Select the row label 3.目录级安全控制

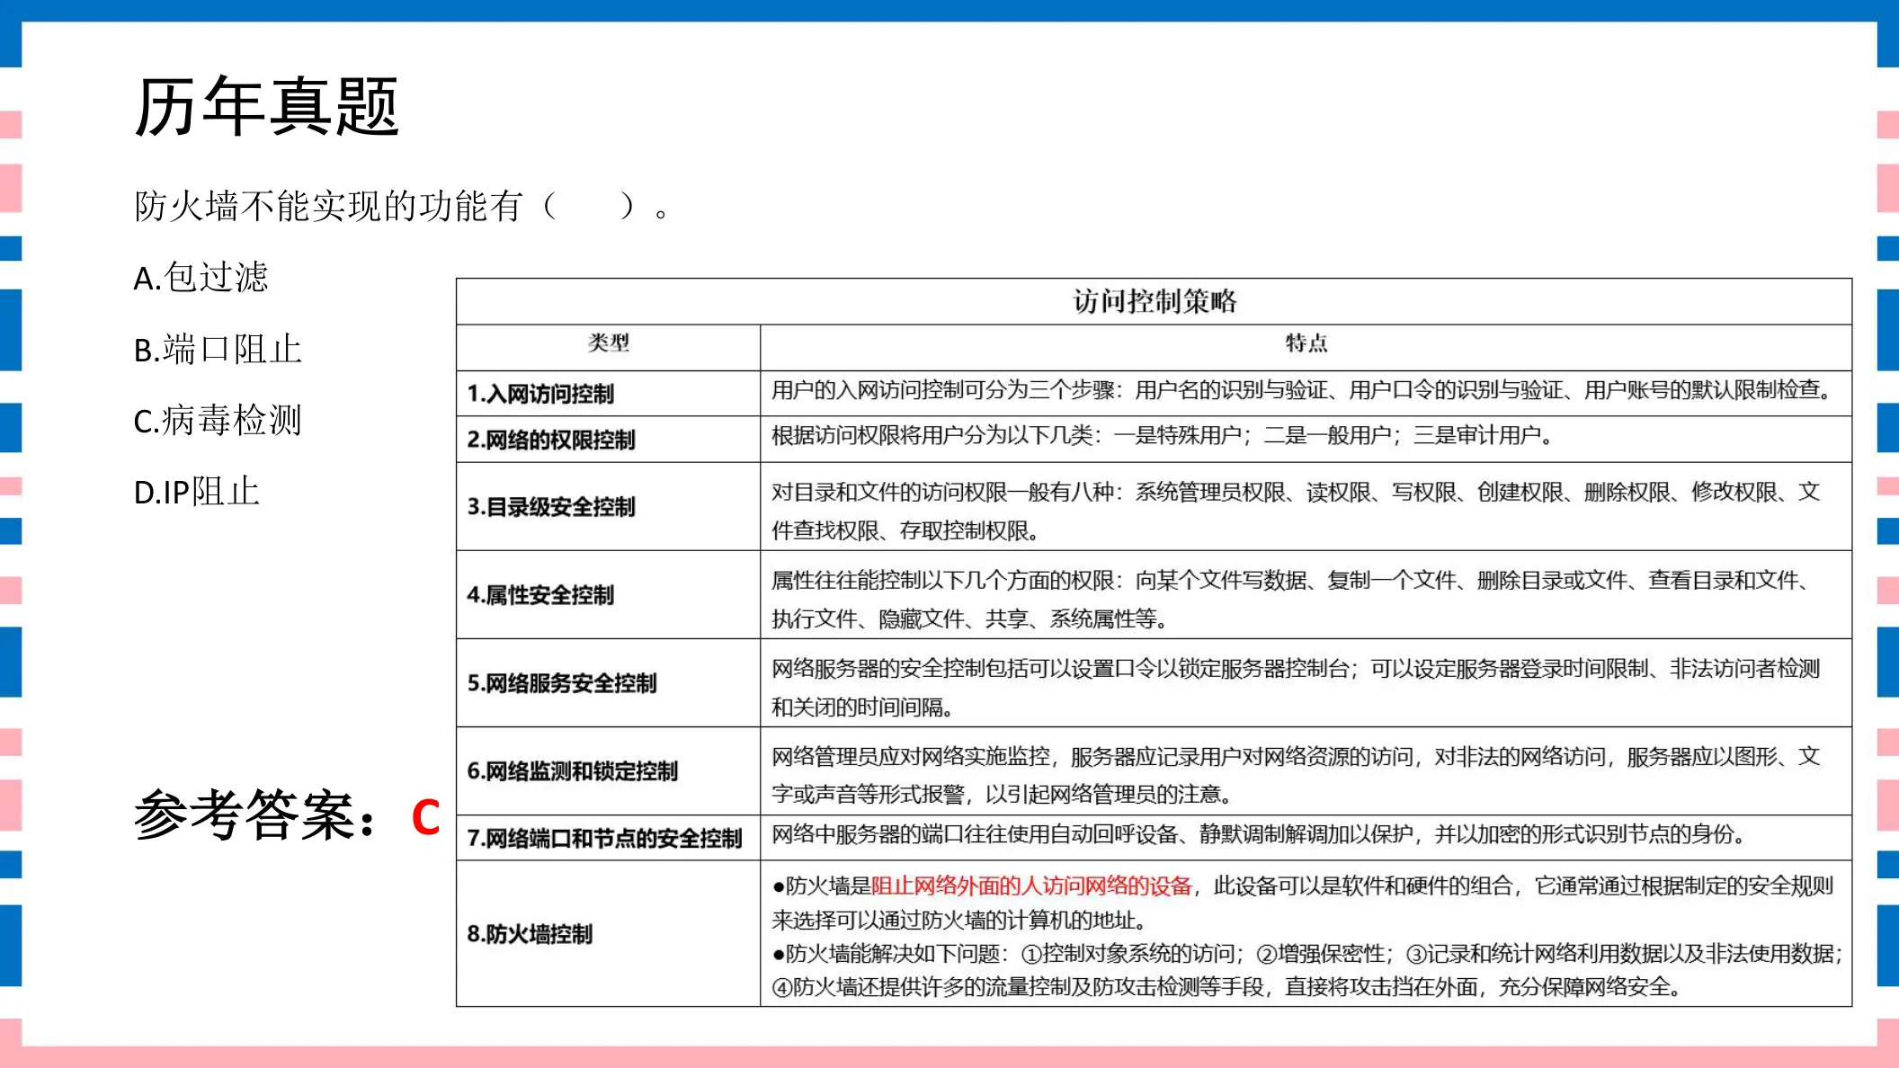click(x=551, y=506)
